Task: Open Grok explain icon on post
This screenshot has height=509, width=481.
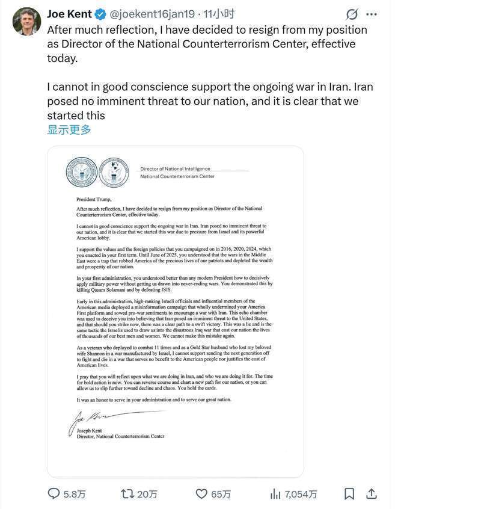Action: point(352,14)
